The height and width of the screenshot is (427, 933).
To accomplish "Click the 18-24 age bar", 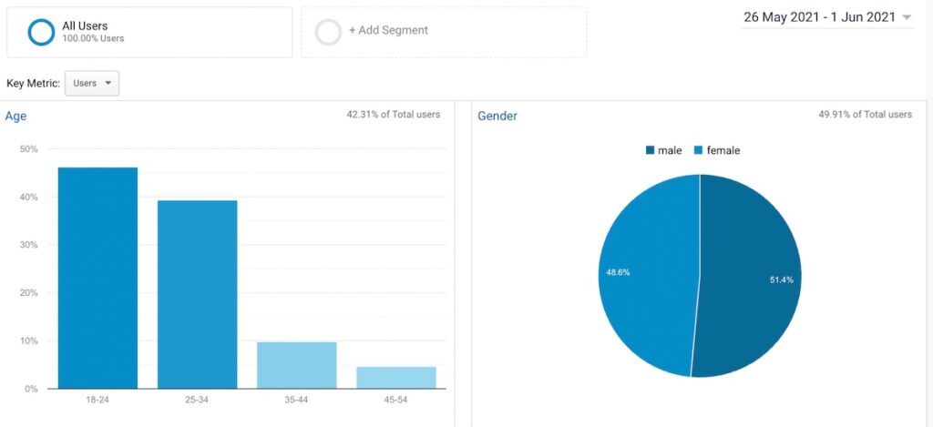I will 97,278.
